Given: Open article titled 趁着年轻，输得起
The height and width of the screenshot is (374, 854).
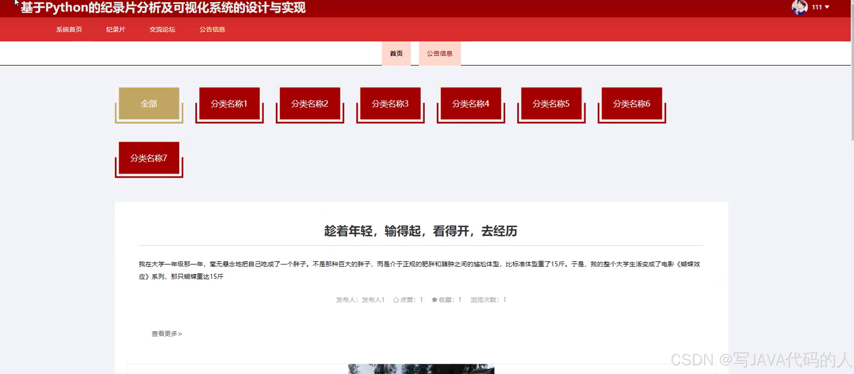Looking at the screenshot, I should click(x=420, y=231).
